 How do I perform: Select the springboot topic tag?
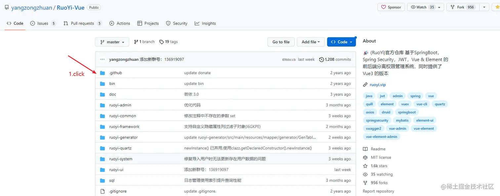coord(407,112)
